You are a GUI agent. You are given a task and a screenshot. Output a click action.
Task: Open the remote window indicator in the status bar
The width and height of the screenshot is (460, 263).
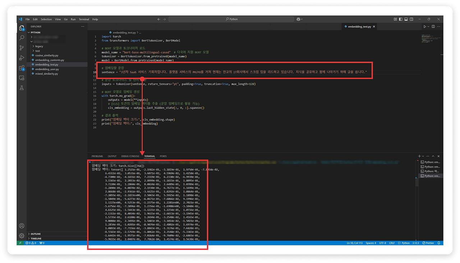(20, 243)
